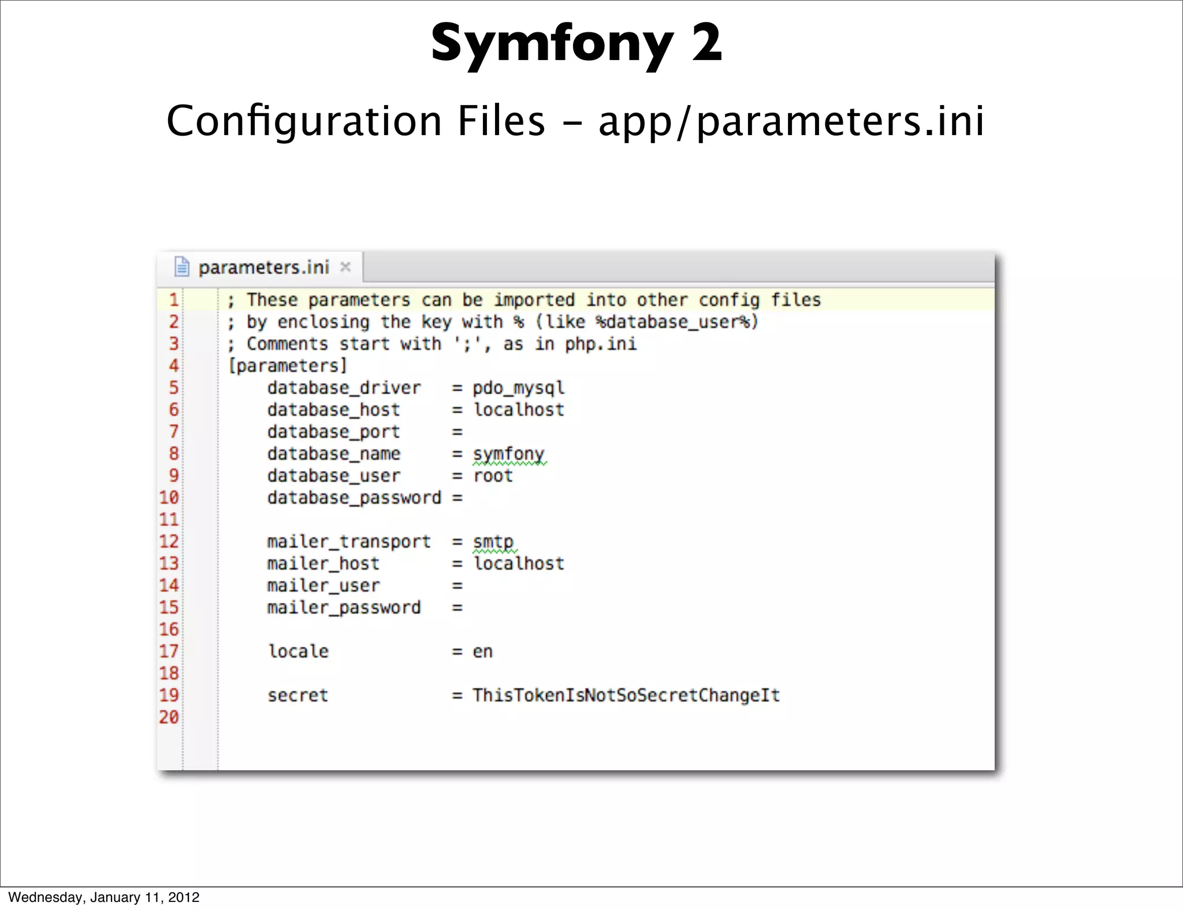Click the secret key
1183x910 pixels.
tap(297, 695)
